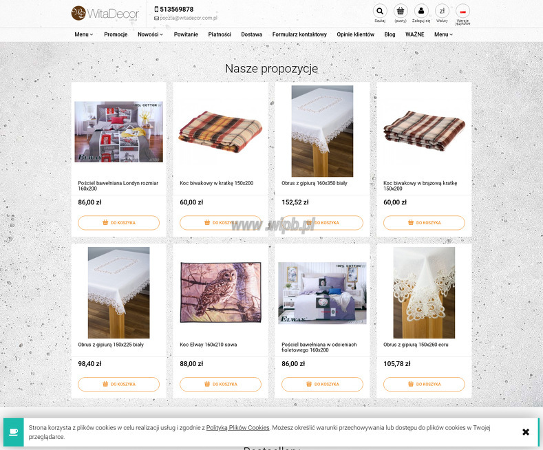The image size is (543, 450).
Task: Add Koc biwakowy w kratkę to basket
Action: (221, 222)
